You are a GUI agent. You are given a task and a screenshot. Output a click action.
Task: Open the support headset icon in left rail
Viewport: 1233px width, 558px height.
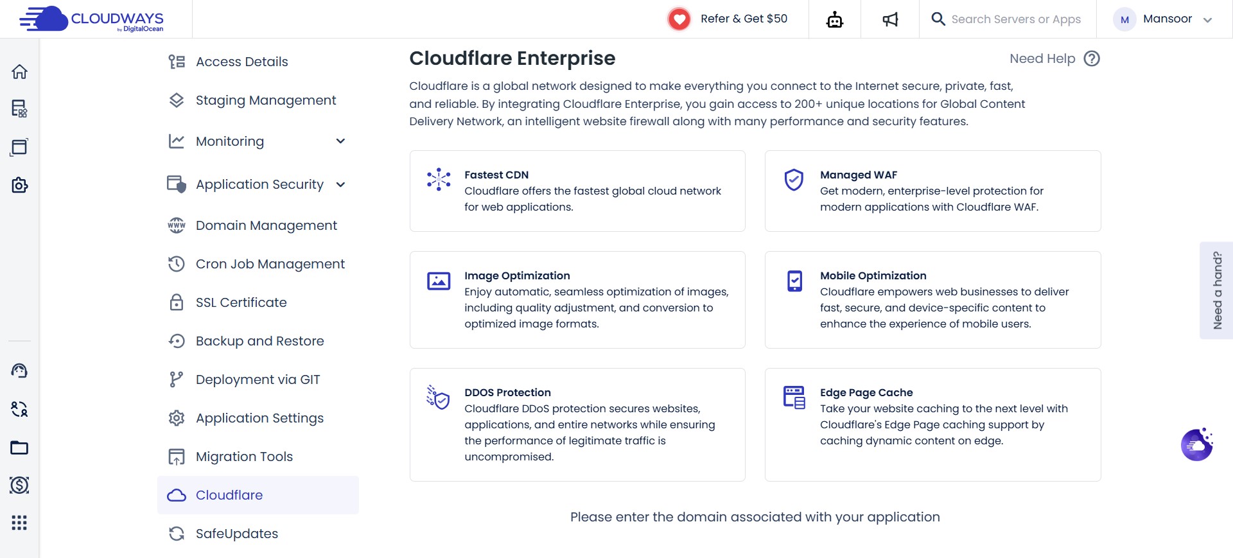click(19, 371)
